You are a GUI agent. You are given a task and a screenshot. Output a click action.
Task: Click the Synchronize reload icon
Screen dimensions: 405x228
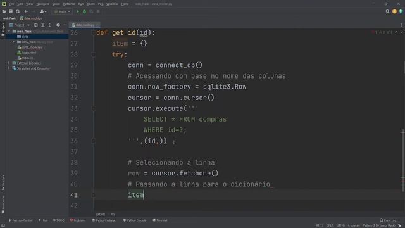point(18,11)
